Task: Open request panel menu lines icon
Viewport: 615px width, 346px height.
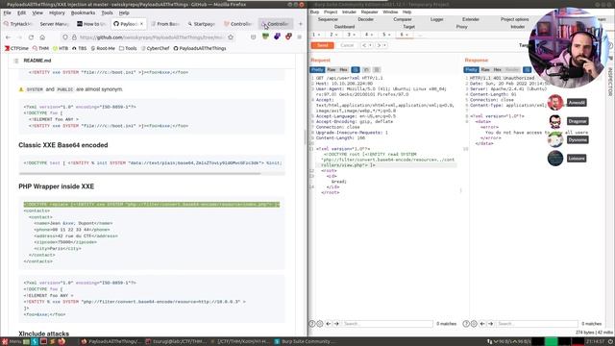Action: tap(377, 70)
